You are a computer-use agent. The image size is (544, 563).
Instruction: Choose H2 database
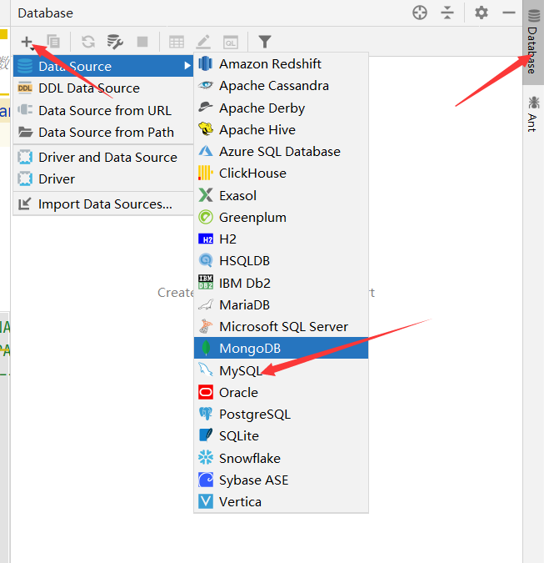[x=281, y=239]
